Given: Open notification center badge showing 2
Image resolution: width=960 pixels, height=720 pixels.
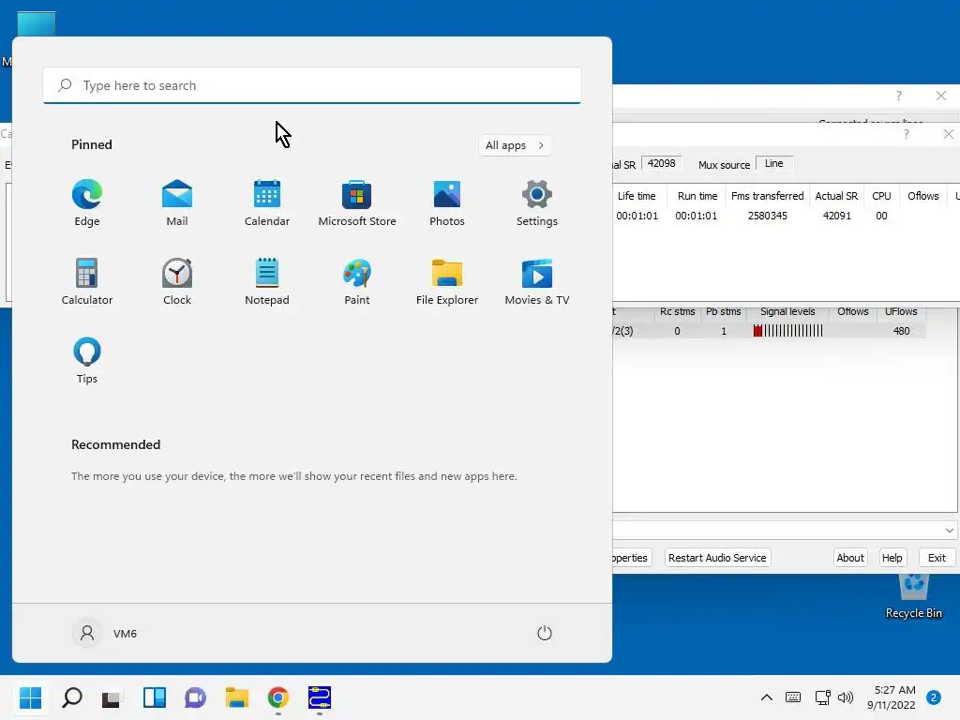Looking at the screenshot, I should (x=934, y=697).
